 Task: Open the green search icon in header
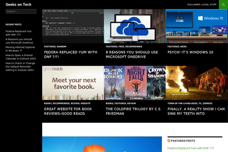[x=223, y=5]
